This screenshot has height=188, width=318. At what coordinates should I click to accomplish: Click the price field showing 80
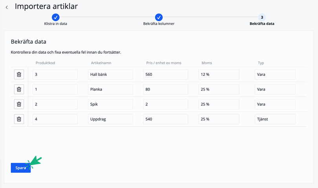point(165,90)
